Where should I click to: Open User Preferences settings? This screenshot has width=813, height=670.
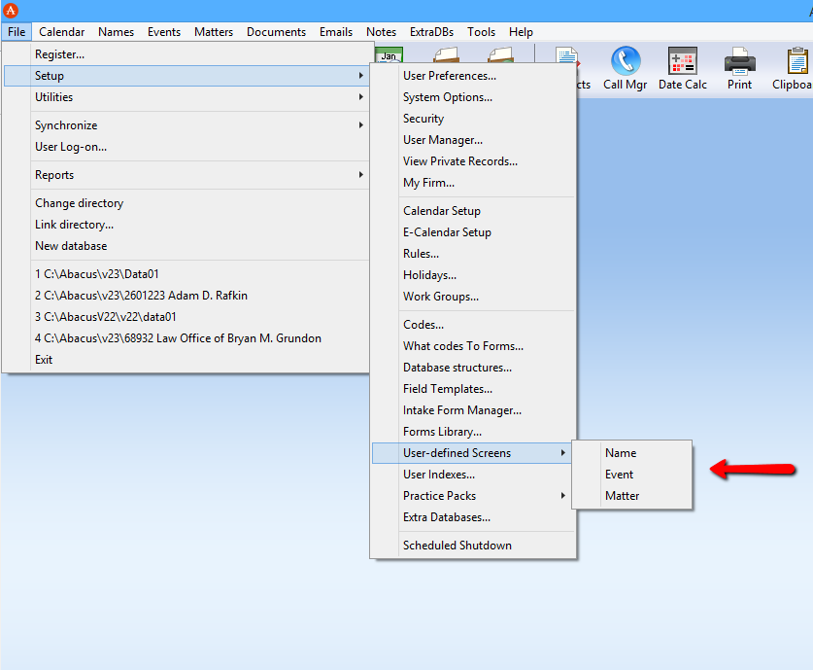[457, 75]
